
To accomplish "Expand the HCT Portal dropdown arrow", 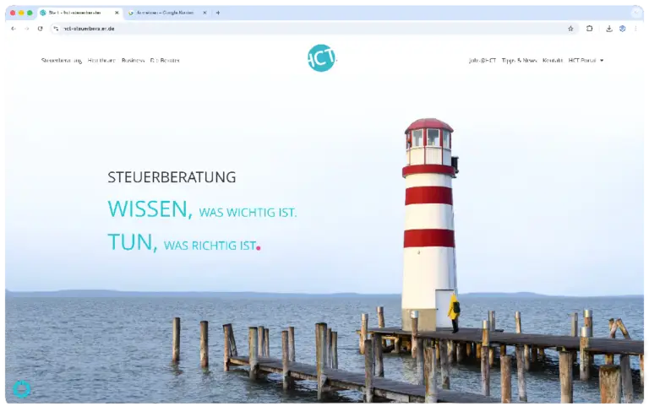I will click(x=602, y=61).
